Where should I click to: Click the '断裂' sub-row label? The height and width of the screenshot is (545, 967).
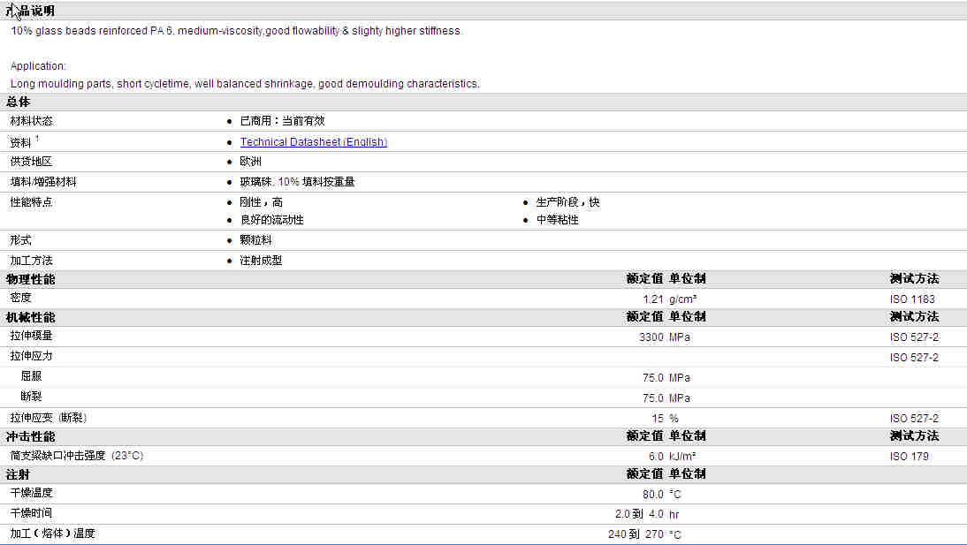(x=31, y=397)
